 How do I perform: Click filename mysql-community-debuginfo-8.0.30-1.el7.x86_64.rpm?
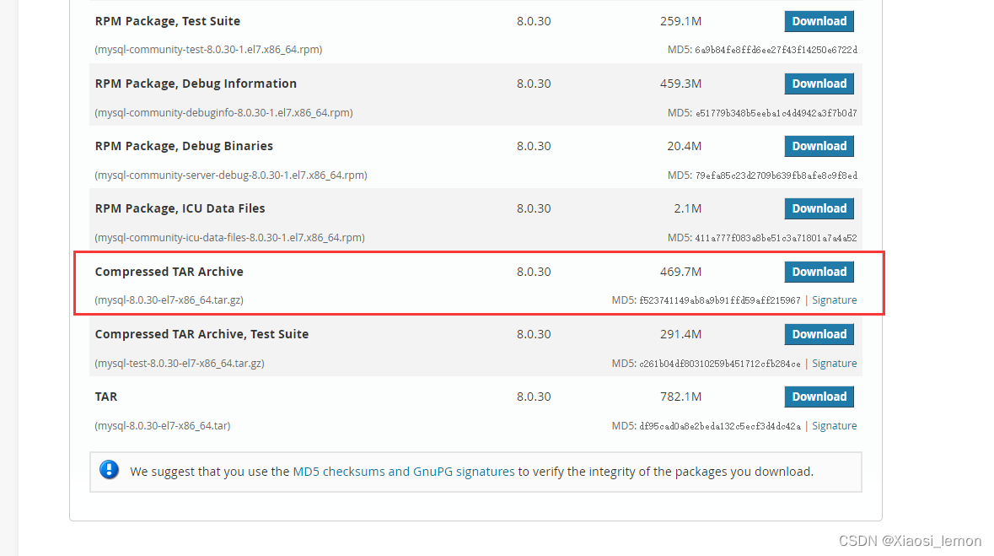[223, 113]
